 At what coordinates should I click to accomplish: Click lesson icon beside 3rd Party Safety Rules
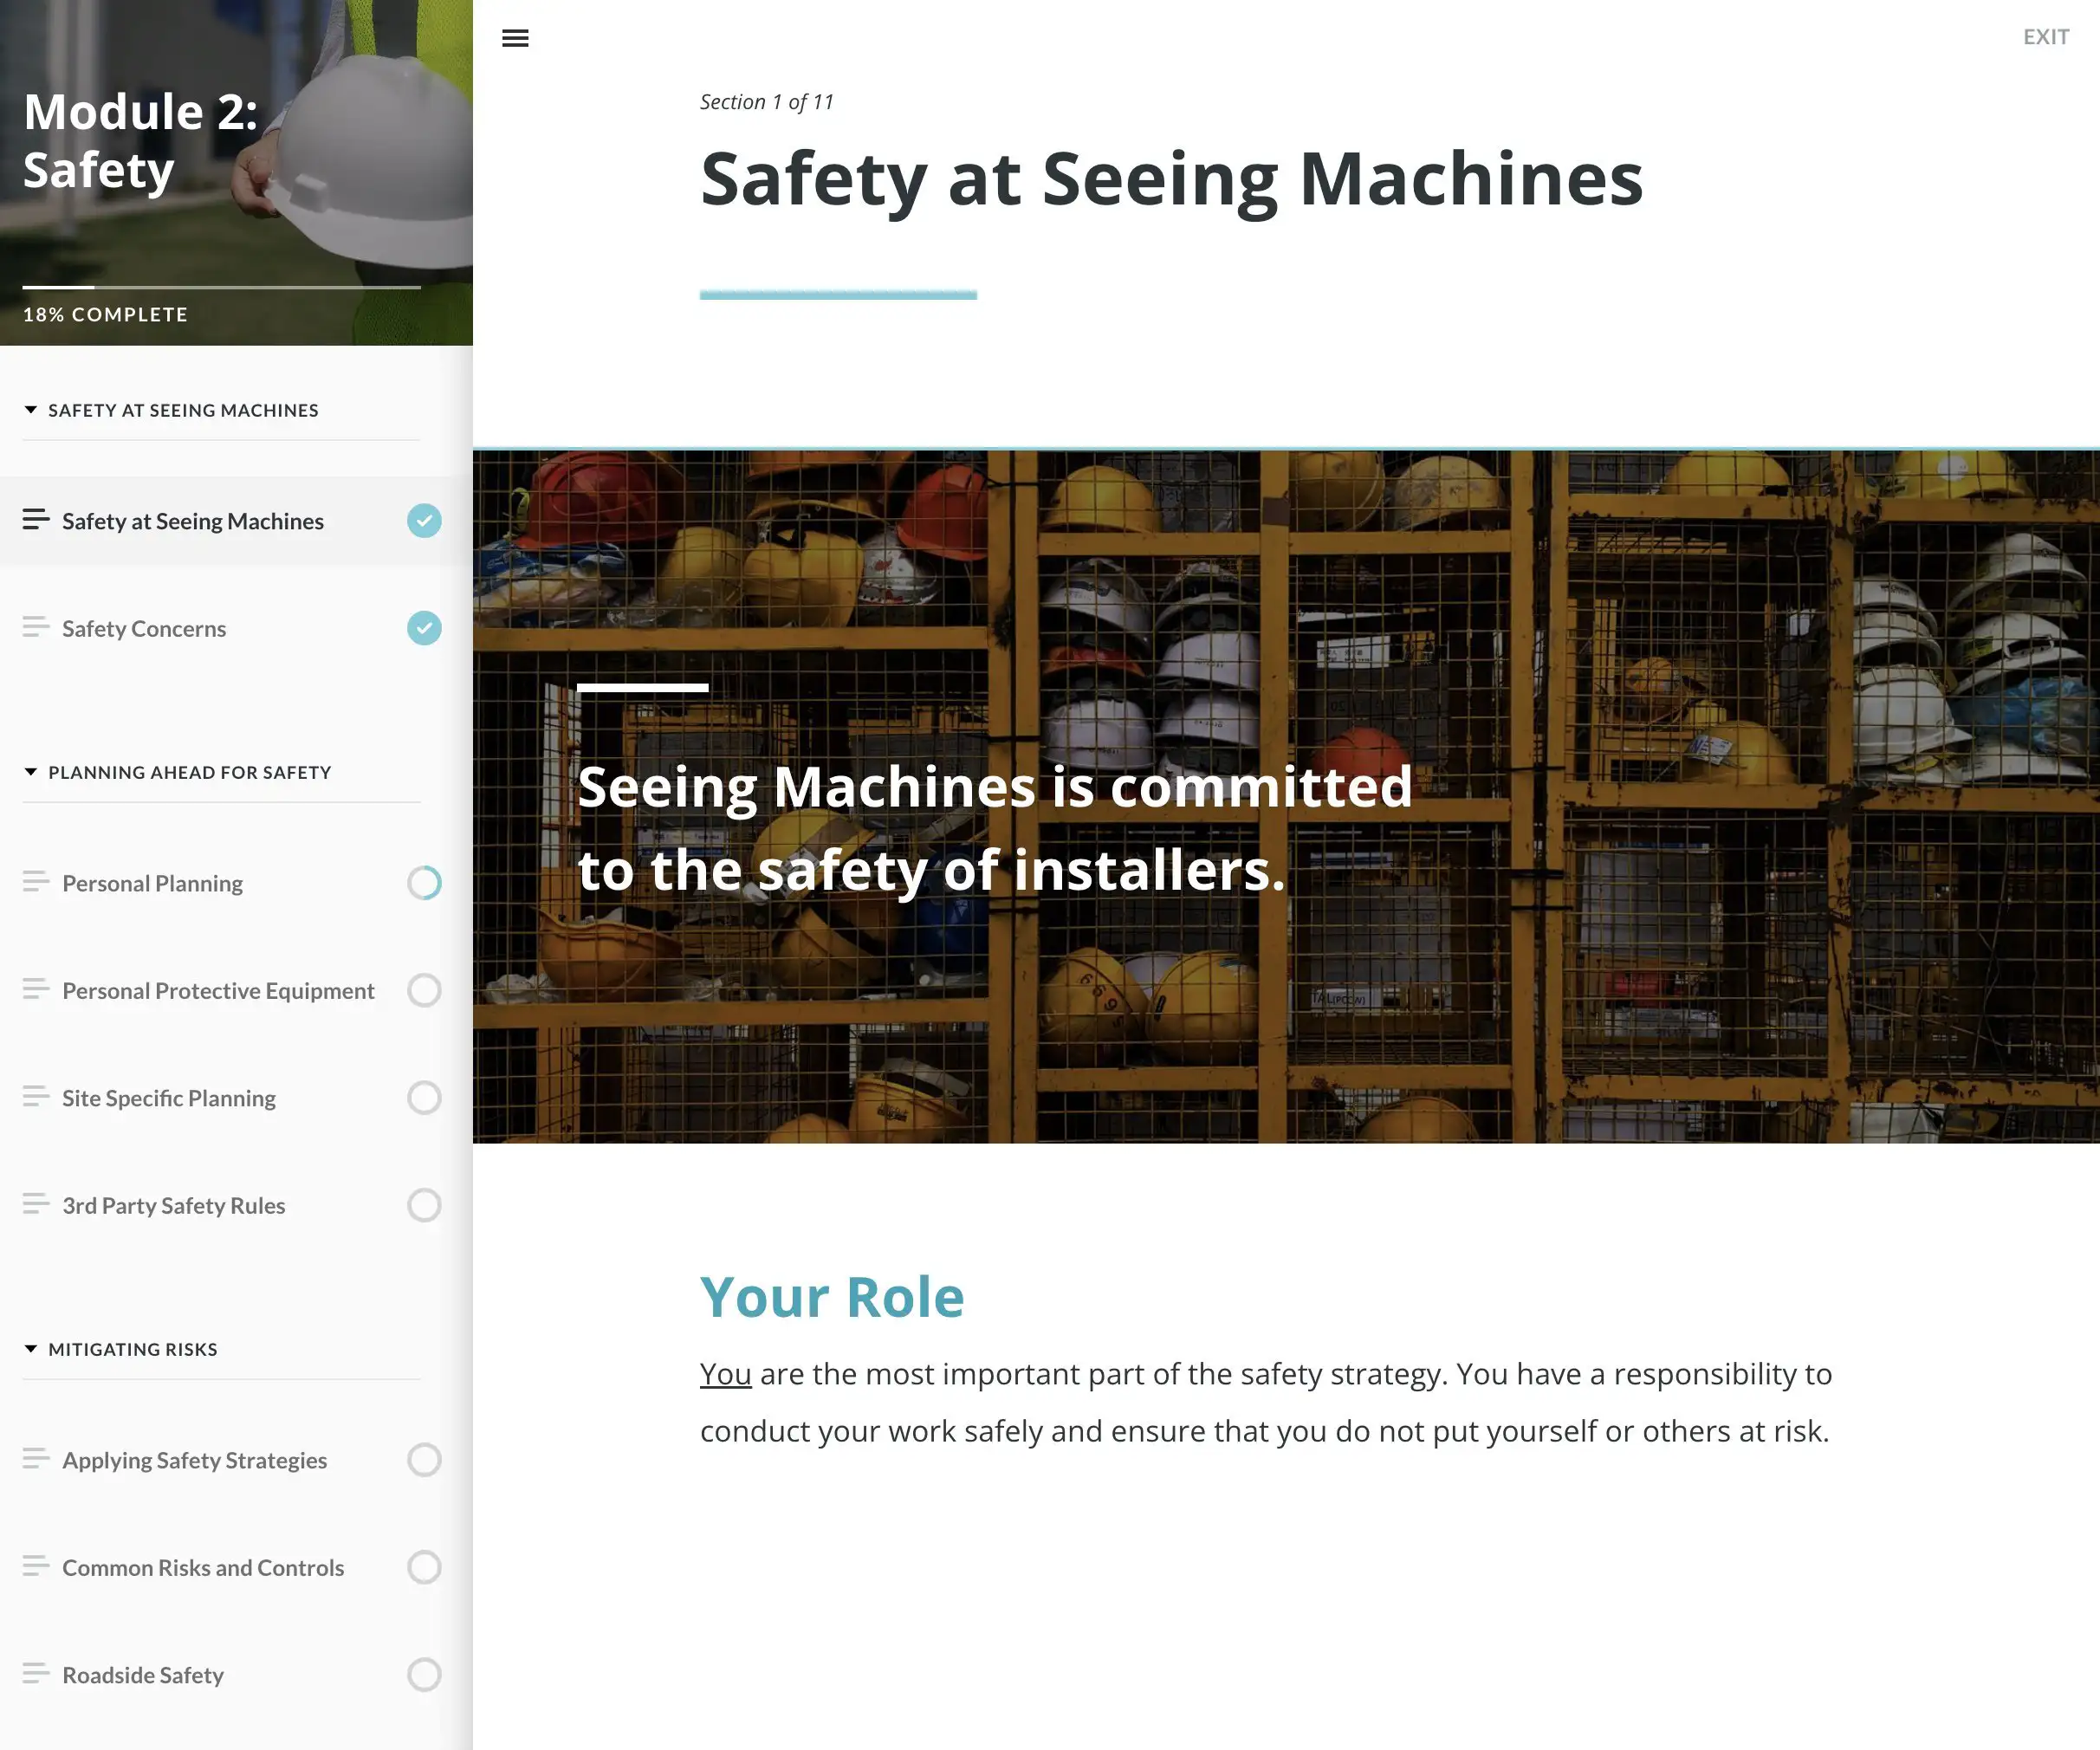(36, 1203)
